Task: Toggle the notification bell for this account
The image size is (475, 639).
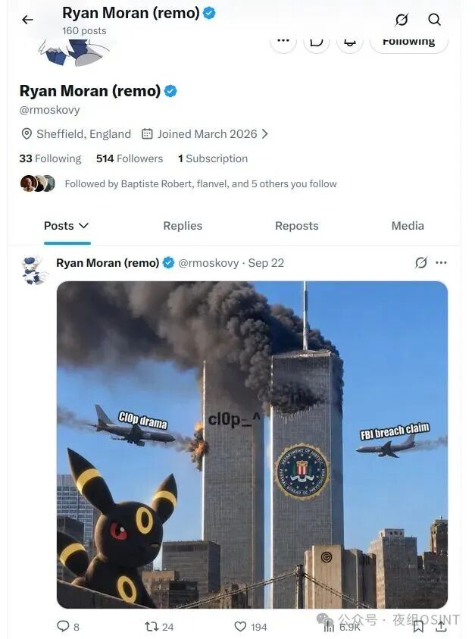Action: click(350, 42)
